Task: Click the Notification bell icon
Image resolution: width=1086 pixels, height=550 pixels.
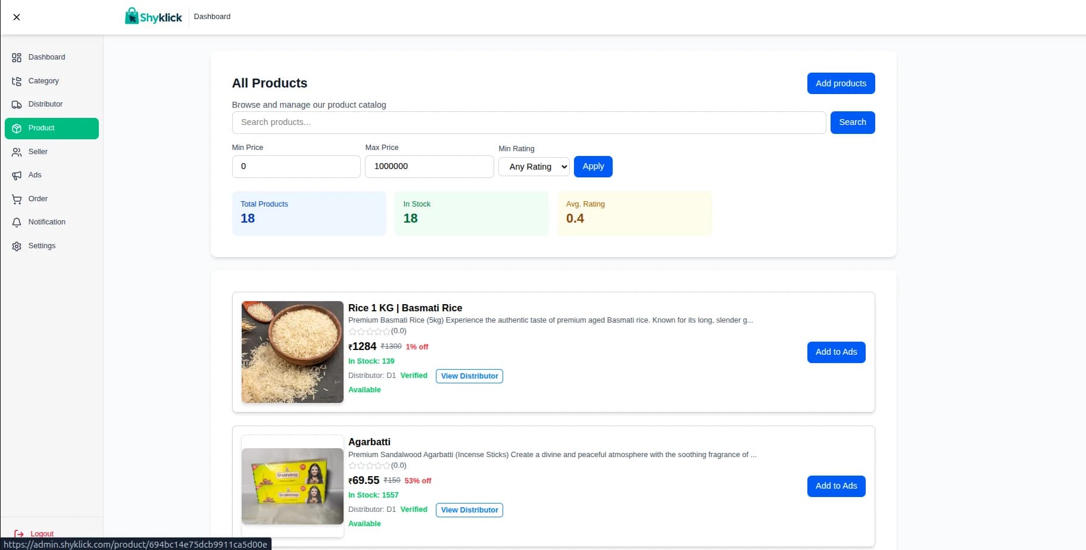Action: coord(17,223)
